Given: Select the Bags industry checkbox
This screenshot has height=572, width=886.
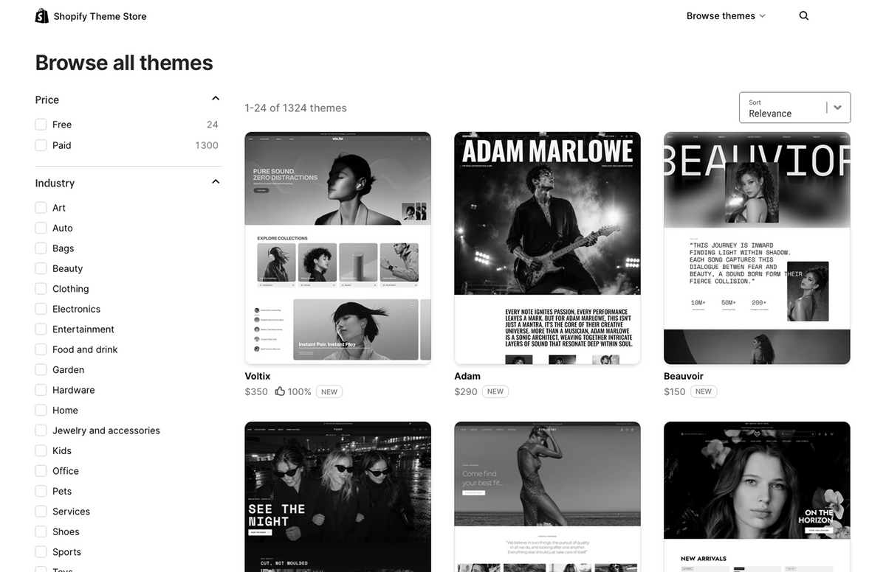Looking at the screenshot, I should point(41,248).
